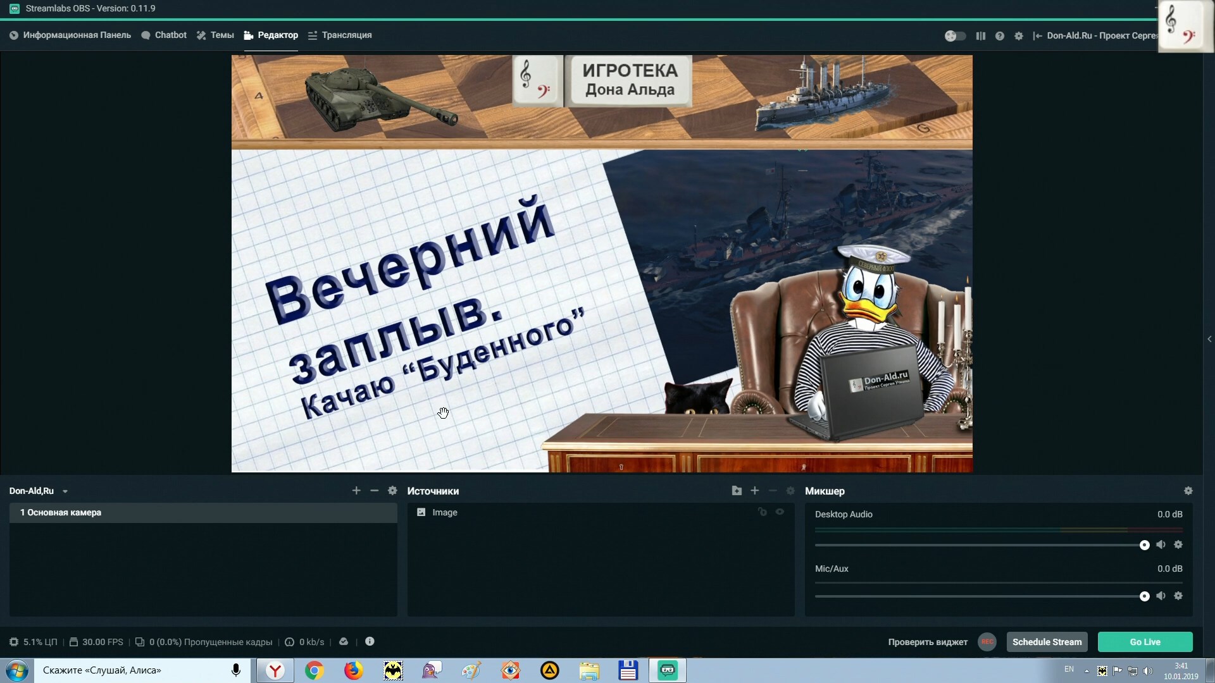Show hidden tray icons arrow
1215x683 pixels.
pos(1087,671)
